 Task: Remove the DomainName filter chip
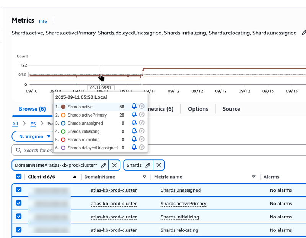point(114,165)
